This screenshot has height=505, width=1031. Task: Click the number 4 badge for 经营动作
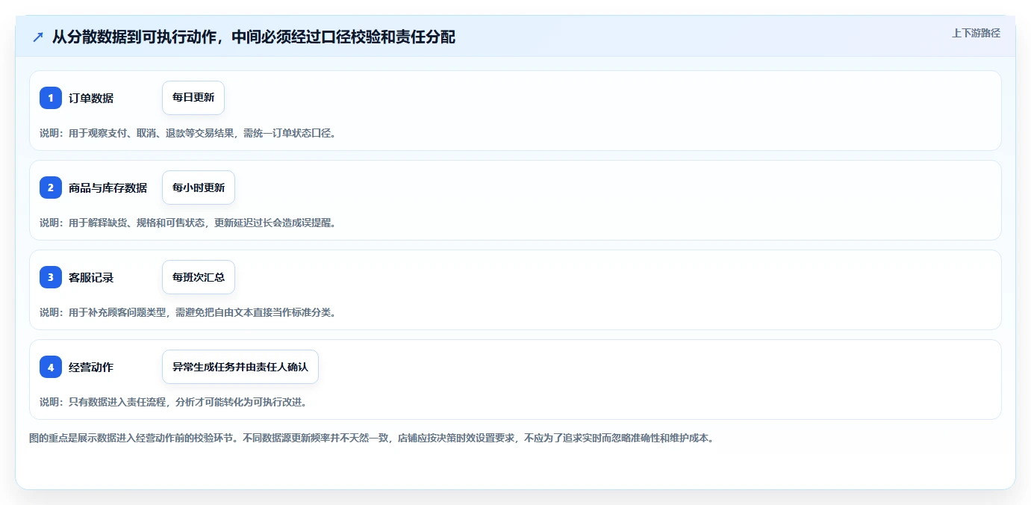[x=51, y=367]
